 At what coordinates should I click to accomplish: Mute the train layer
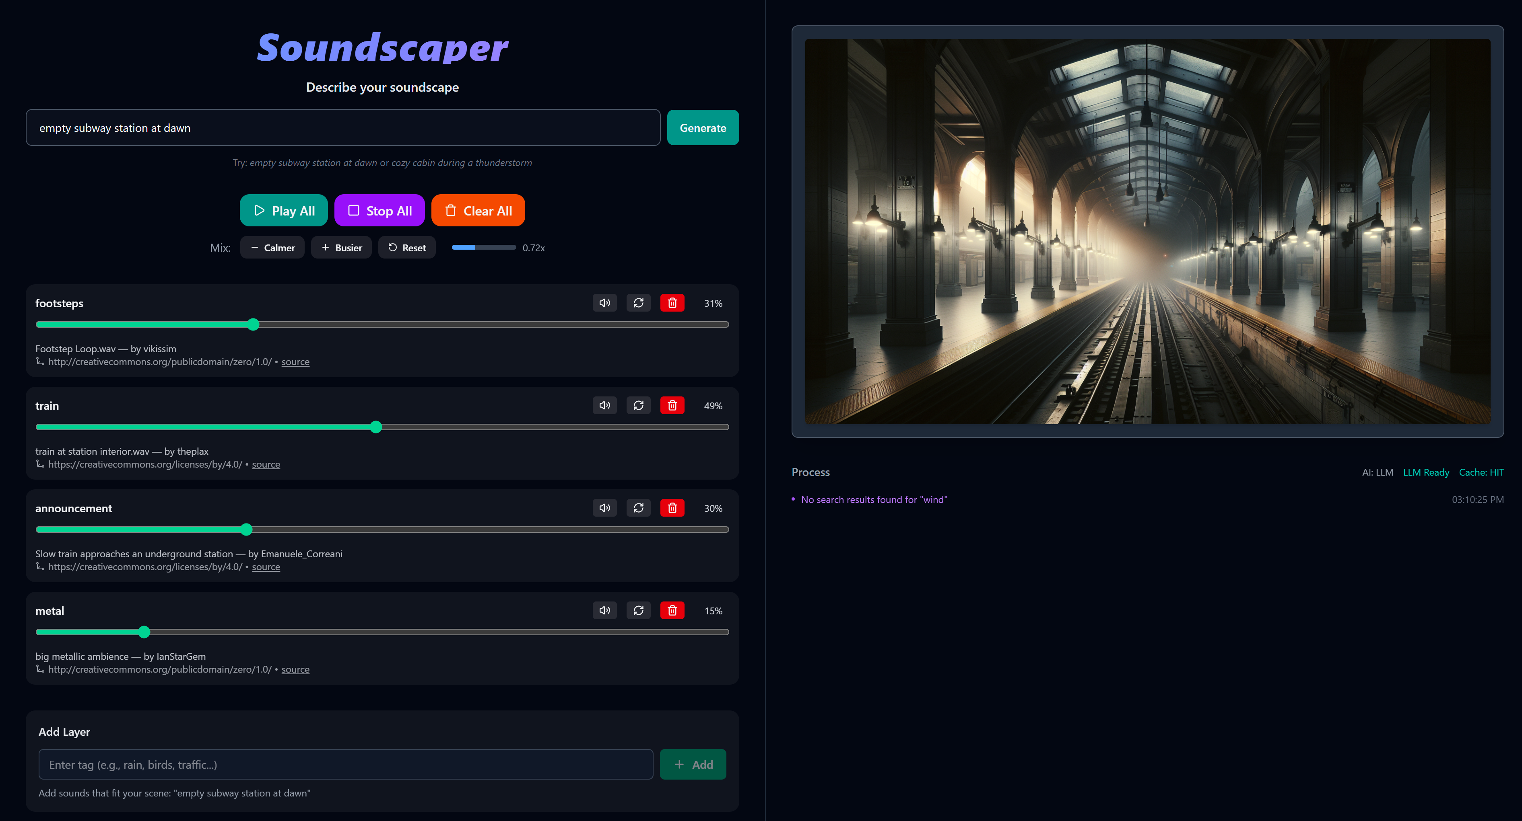[x=604, y=406]
